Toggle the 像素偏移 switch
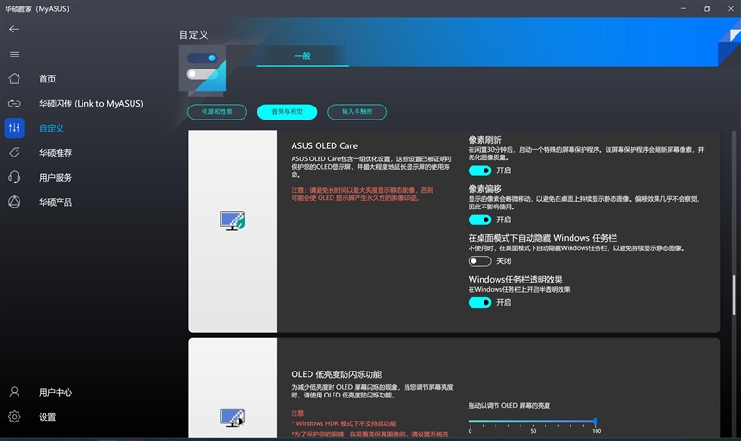The image size is (741, 441). 480,220
